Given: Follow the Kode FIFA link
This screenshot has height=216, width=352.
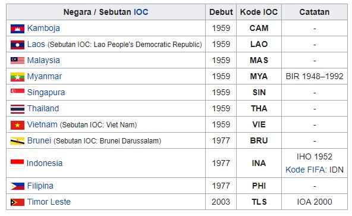Looking at the screenshot, I should pyautogui.click(x=305, y=170).
